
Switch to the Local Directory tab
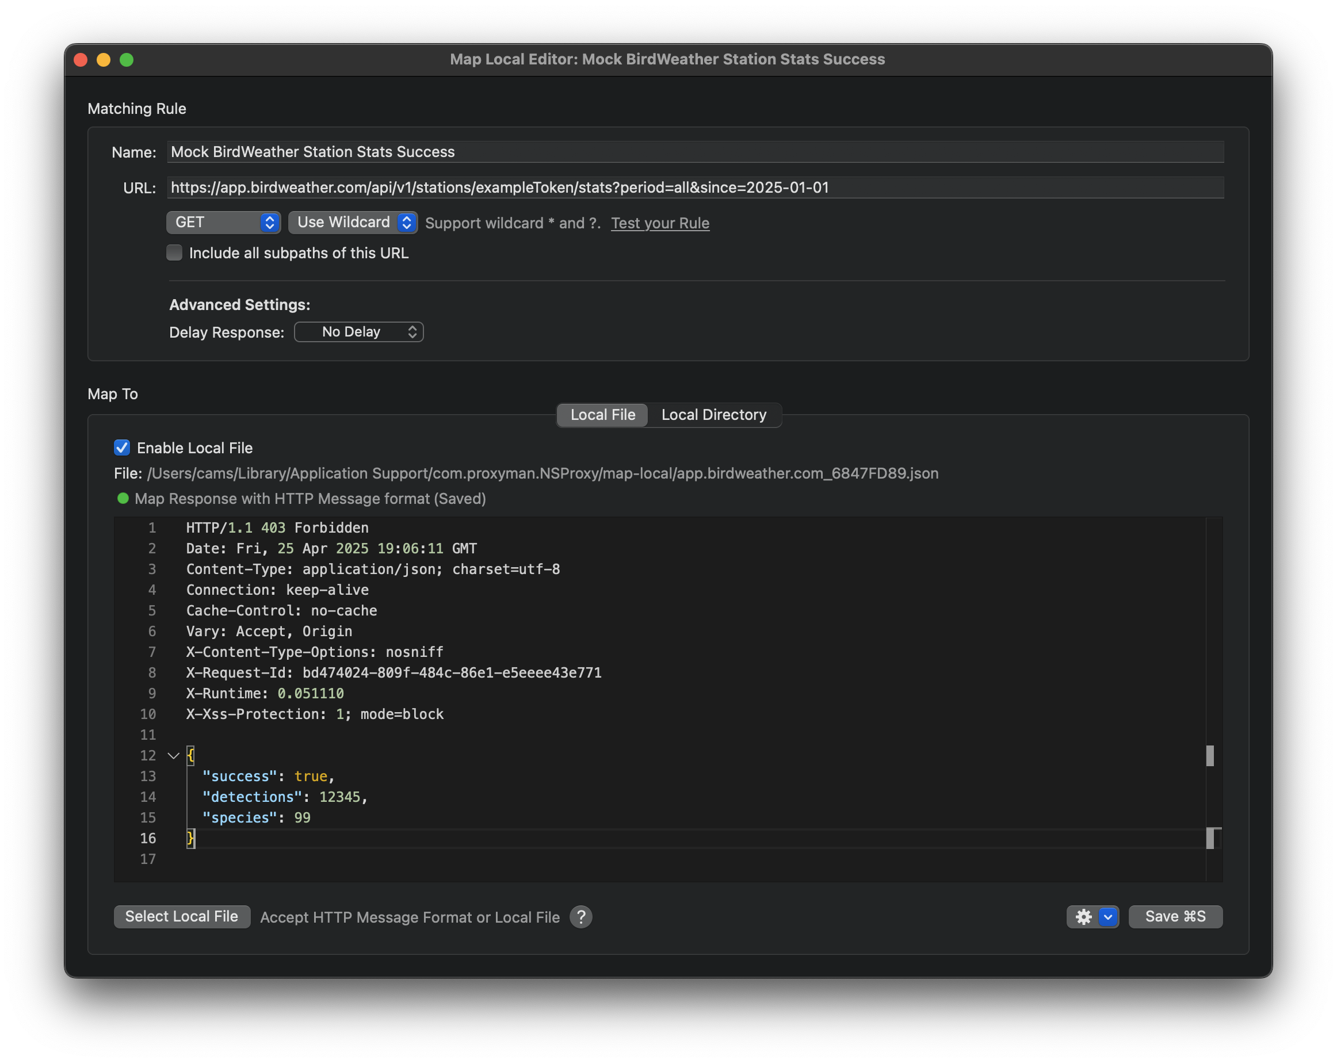coord(714,414)
